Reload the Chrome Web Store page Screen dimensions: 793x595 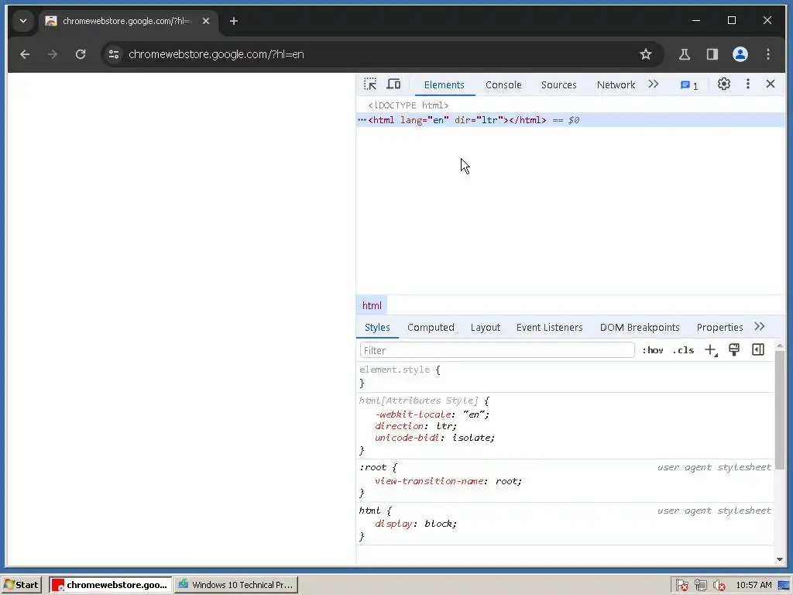pyautogui.click(x=81, y=54)
